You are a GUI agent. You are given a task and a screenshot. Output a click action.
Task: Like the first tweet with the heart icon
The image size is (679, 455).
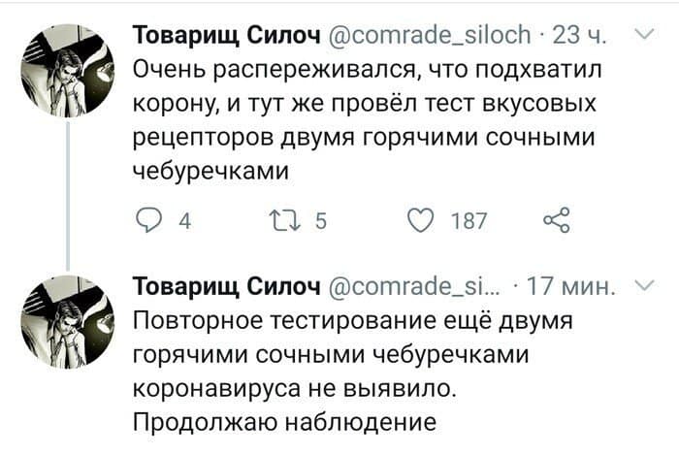tap(420, 220)
